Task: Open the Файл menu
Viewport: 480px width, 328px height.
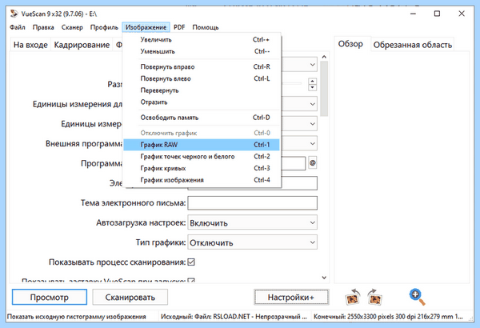Action: click(x=18, y=27)
